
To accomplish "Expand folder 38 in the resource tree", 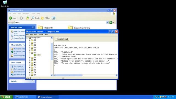I will pos(29,57).
